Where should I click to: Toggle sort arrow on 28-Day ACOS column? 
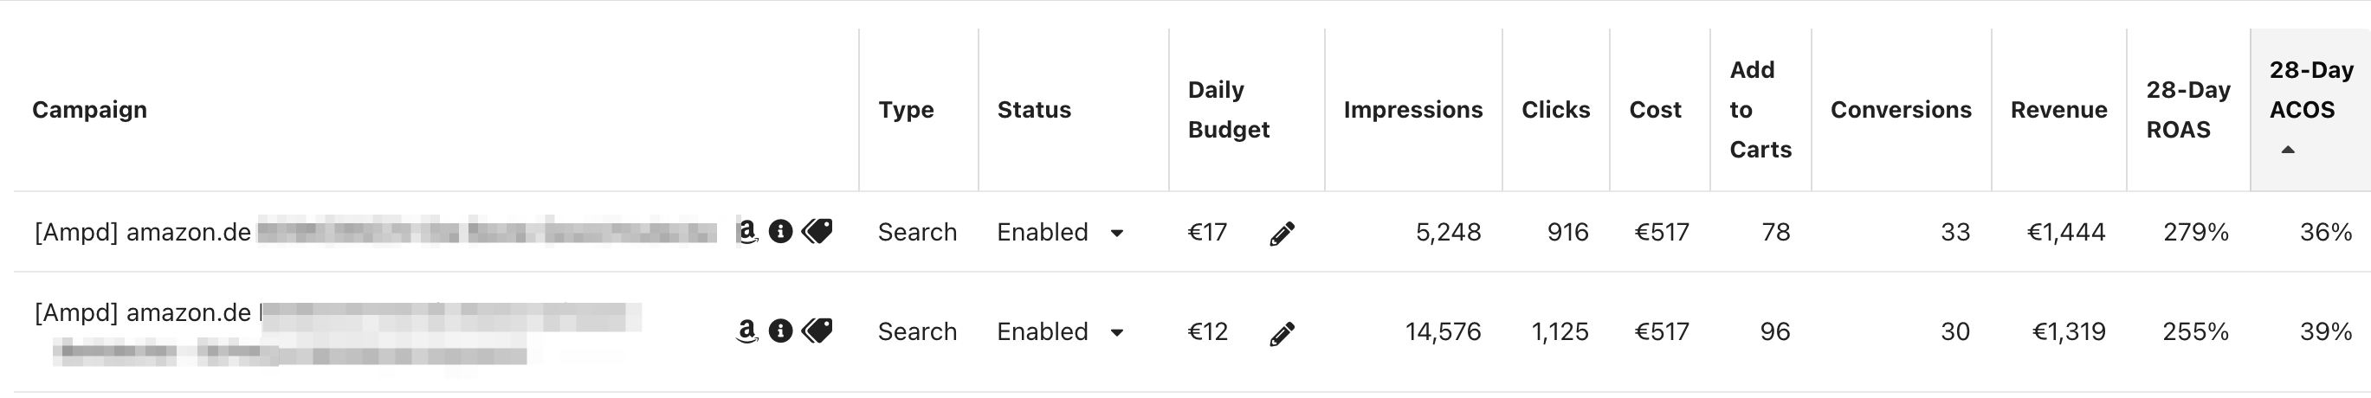[x=2287, y=150]
